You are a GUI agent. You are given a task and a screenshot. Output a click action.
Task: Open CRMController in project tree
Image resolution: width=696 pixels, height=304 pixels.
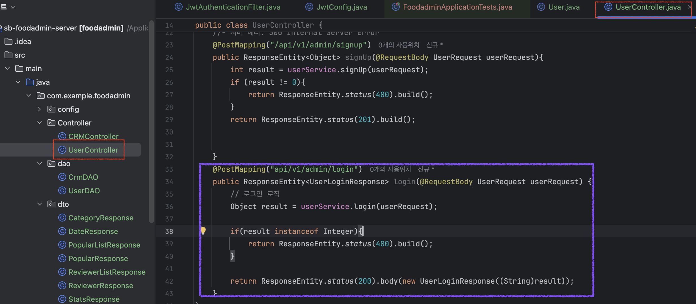[93, 136]
